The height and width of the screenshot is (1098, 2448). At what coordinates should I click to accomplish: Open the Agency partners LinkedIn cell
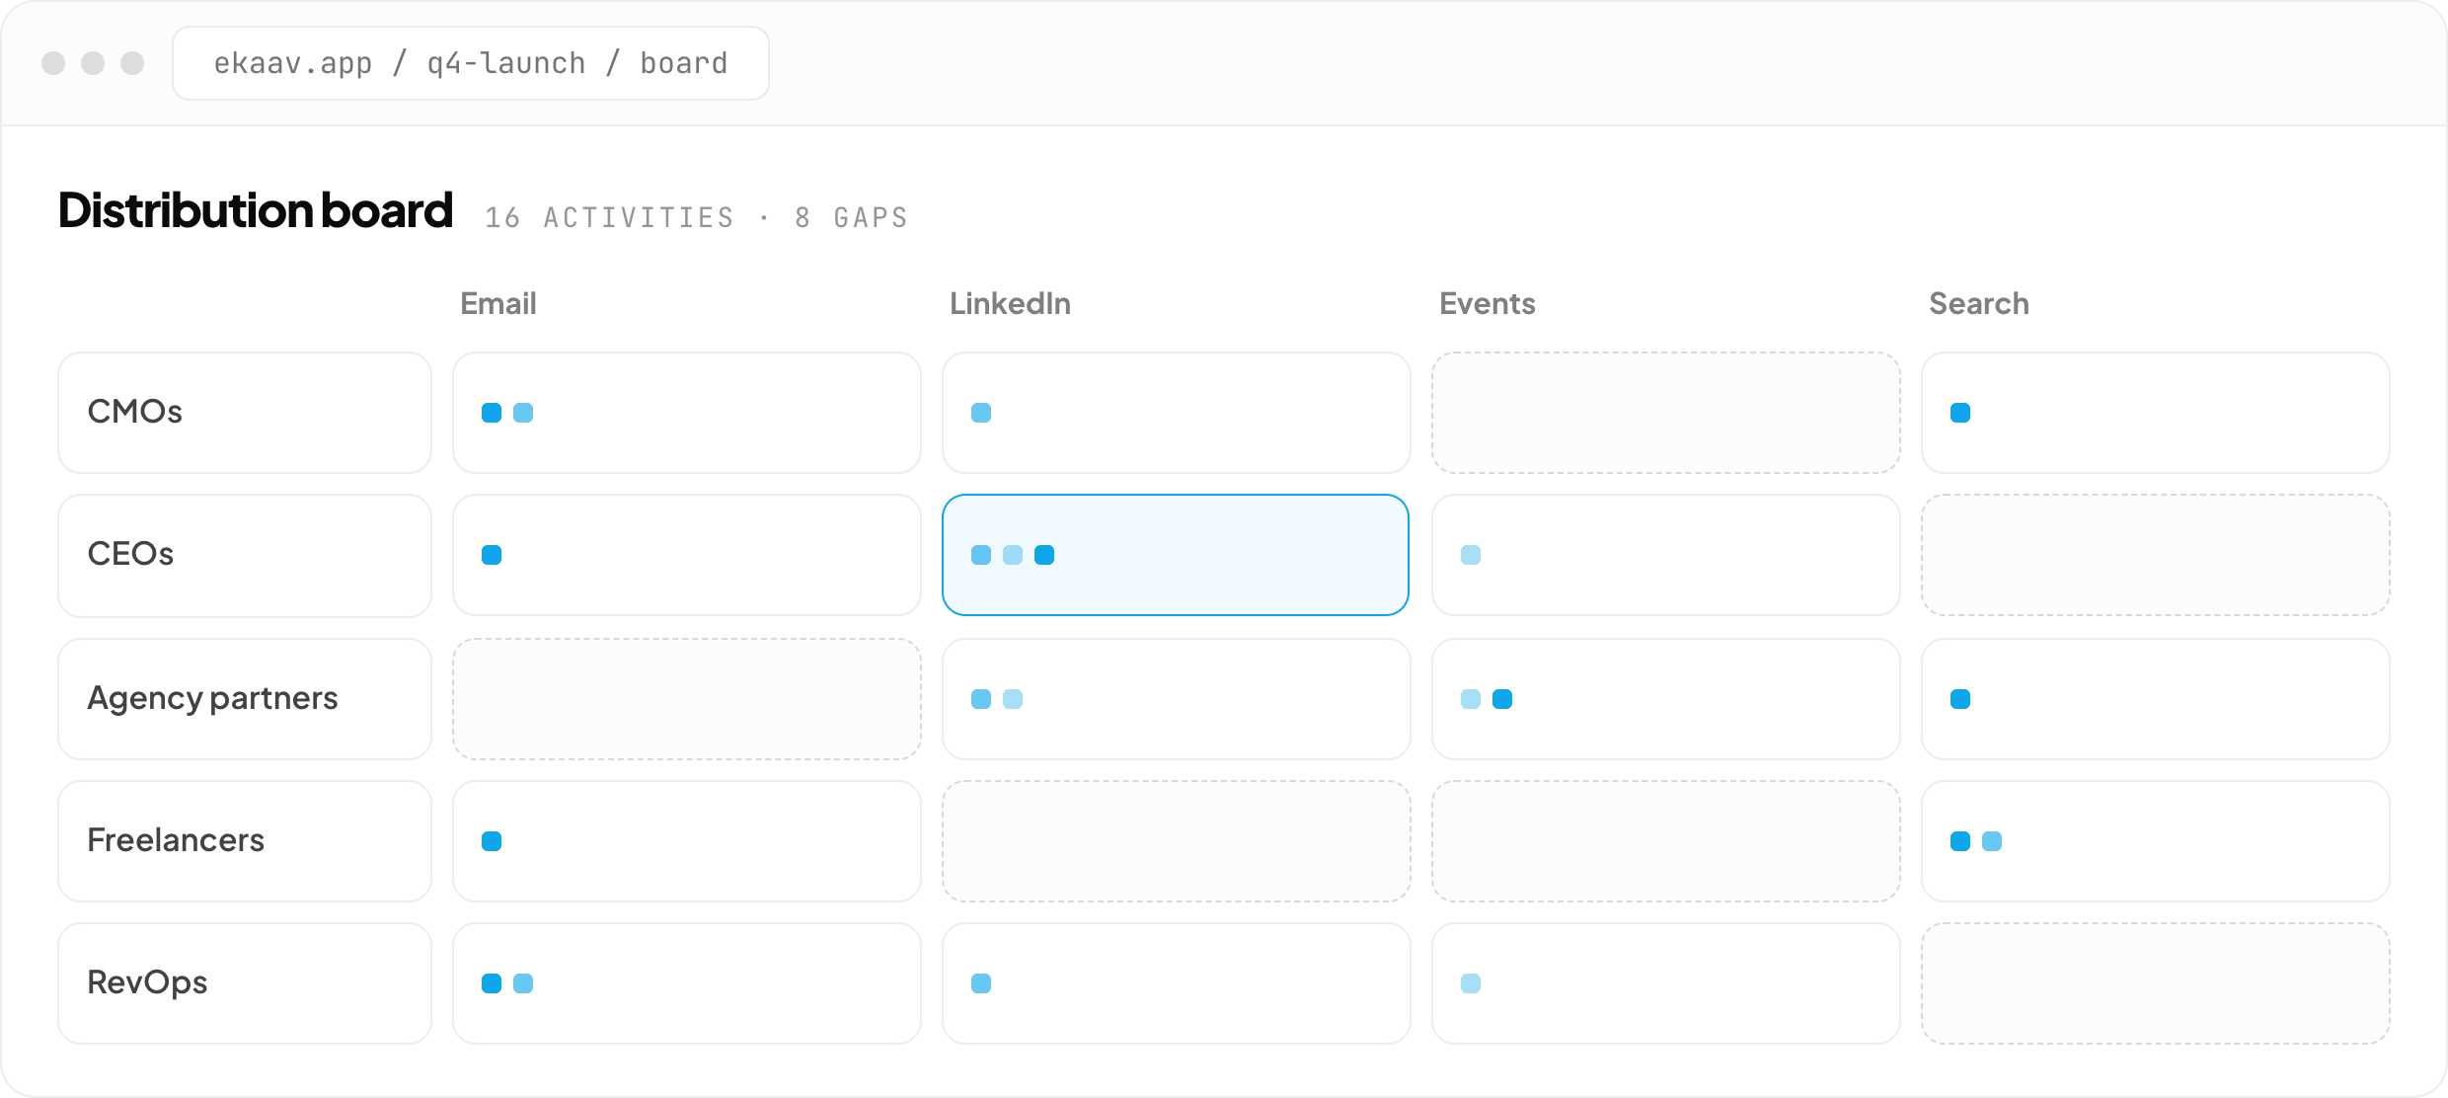(1177, 699)
